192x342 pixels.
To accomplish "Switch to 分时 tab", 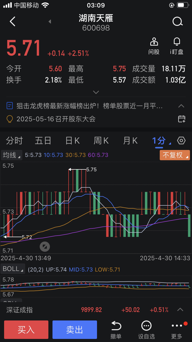I will pyautogui.click(x=15, y=141).
